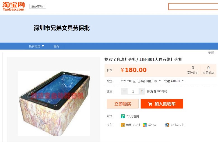Click the 立即购买 button
Screen dimensions: 218x142
pos(123,104)
